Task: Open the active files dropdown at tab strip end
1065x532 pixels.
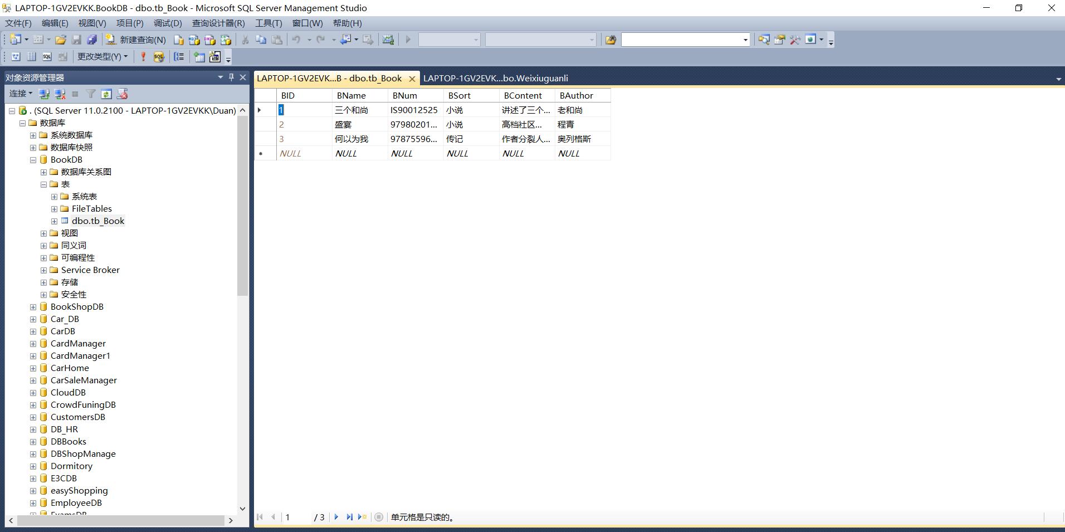Action: pos(1058,79)
